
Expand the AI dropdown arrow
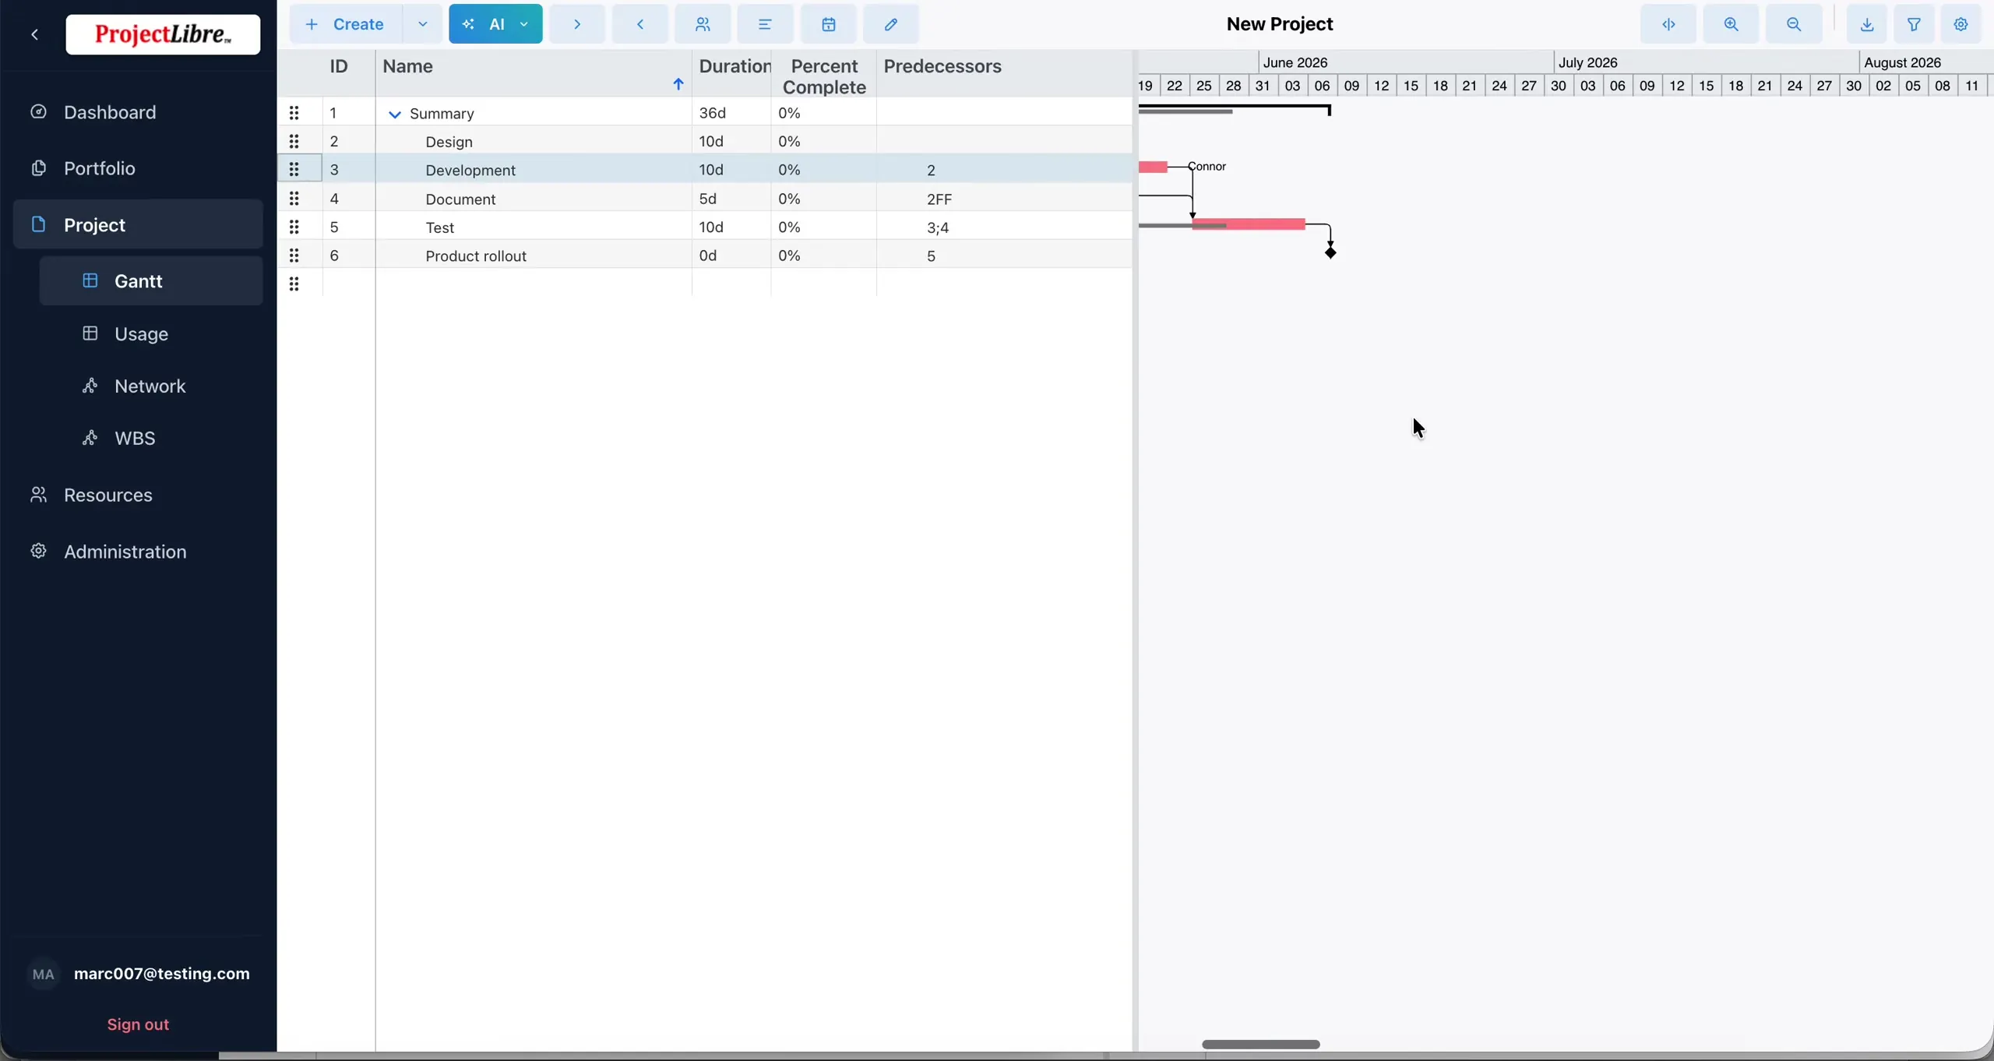524,24
